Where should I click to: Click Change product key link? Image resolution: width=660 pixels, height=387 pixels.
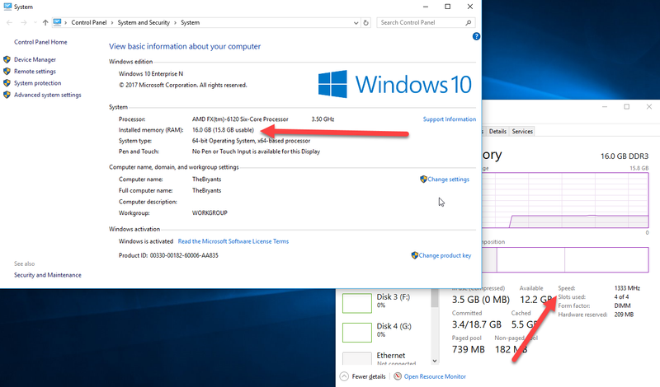point(444,255)
